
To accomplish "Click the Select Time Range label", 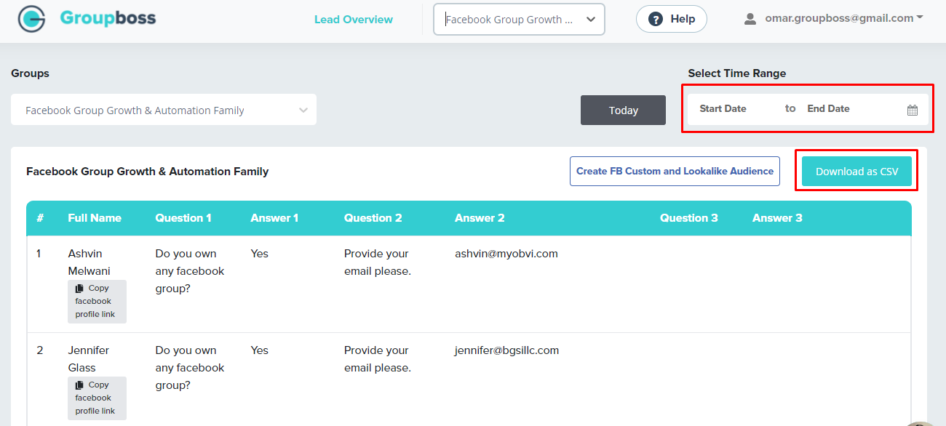I will (737, 73).
